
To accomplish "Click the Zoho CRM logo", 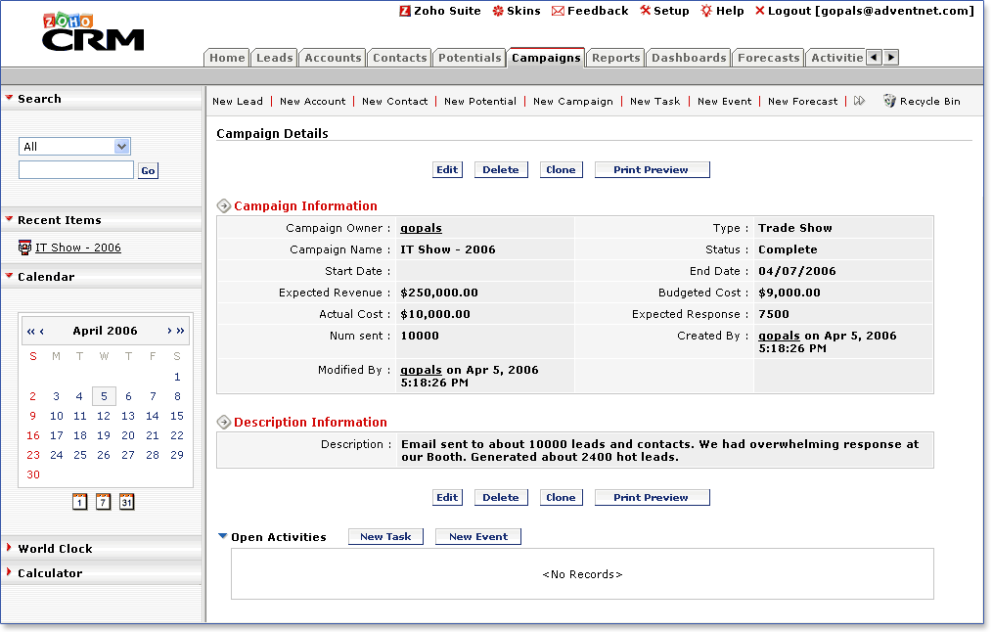I will click(x=93, y=33).
